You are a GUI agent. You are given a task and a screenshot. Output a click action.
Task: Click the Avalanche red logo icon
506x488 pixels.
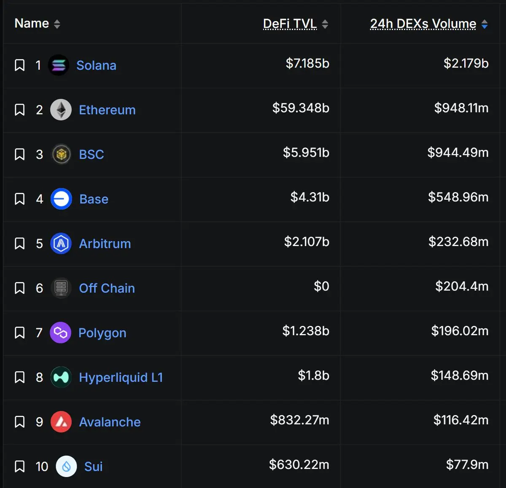(x=61, y=422)
